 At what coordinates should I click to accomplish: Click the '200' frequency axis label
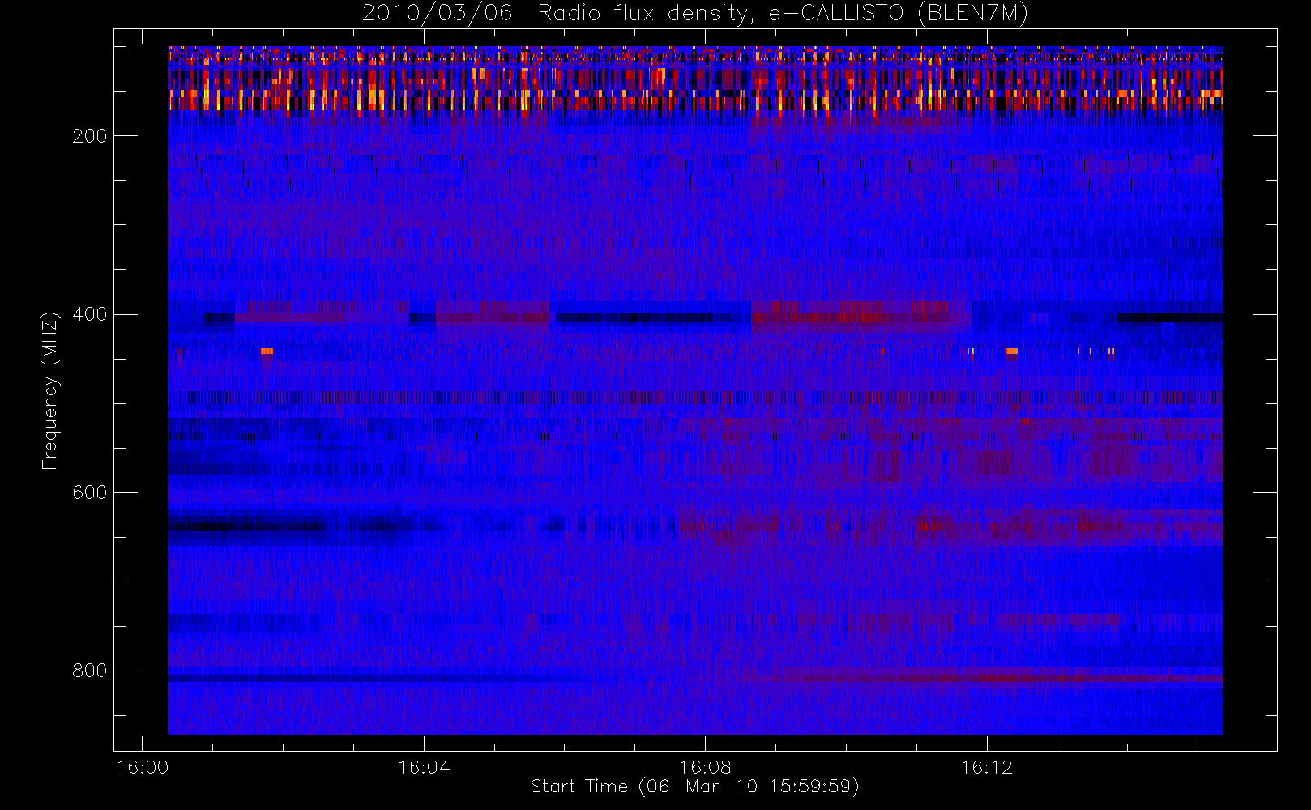tap(89, 136)
